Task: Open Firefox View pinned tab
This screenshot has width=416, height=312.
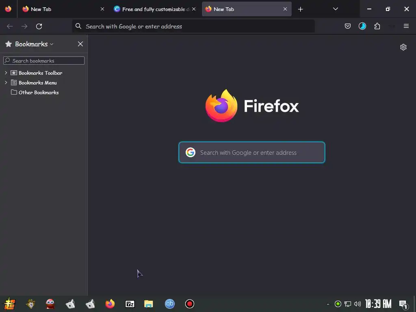Action: tap(8, 9)
